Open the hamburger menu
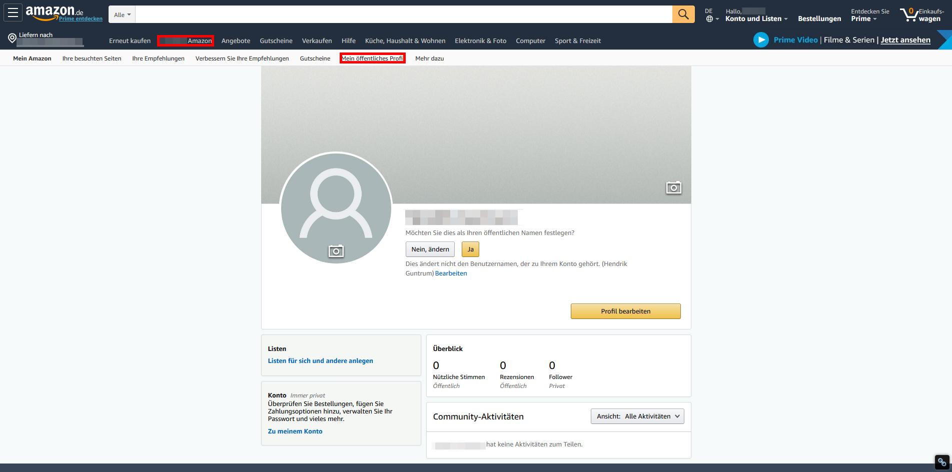 [13, 12]
